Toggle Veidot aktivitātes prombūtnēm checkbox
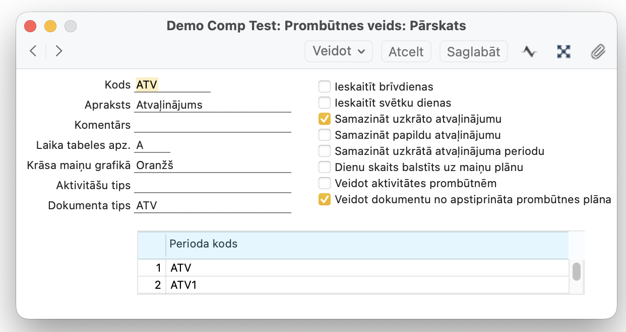626x332 pixels. [325, 184]
